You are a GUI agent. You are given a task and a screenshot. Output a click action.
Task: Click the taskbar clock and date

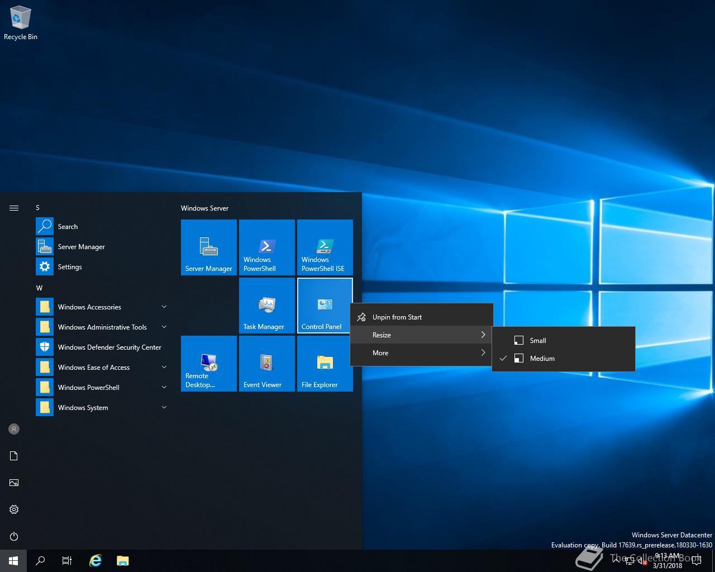pyautogui.click(x=668, y=561)
